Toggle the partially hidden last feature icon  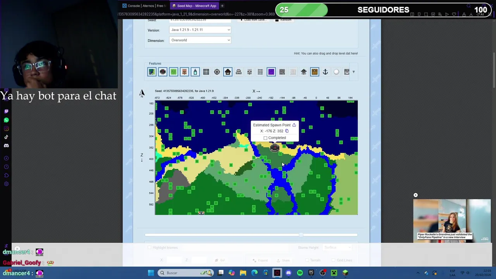(x=346, y=72)
